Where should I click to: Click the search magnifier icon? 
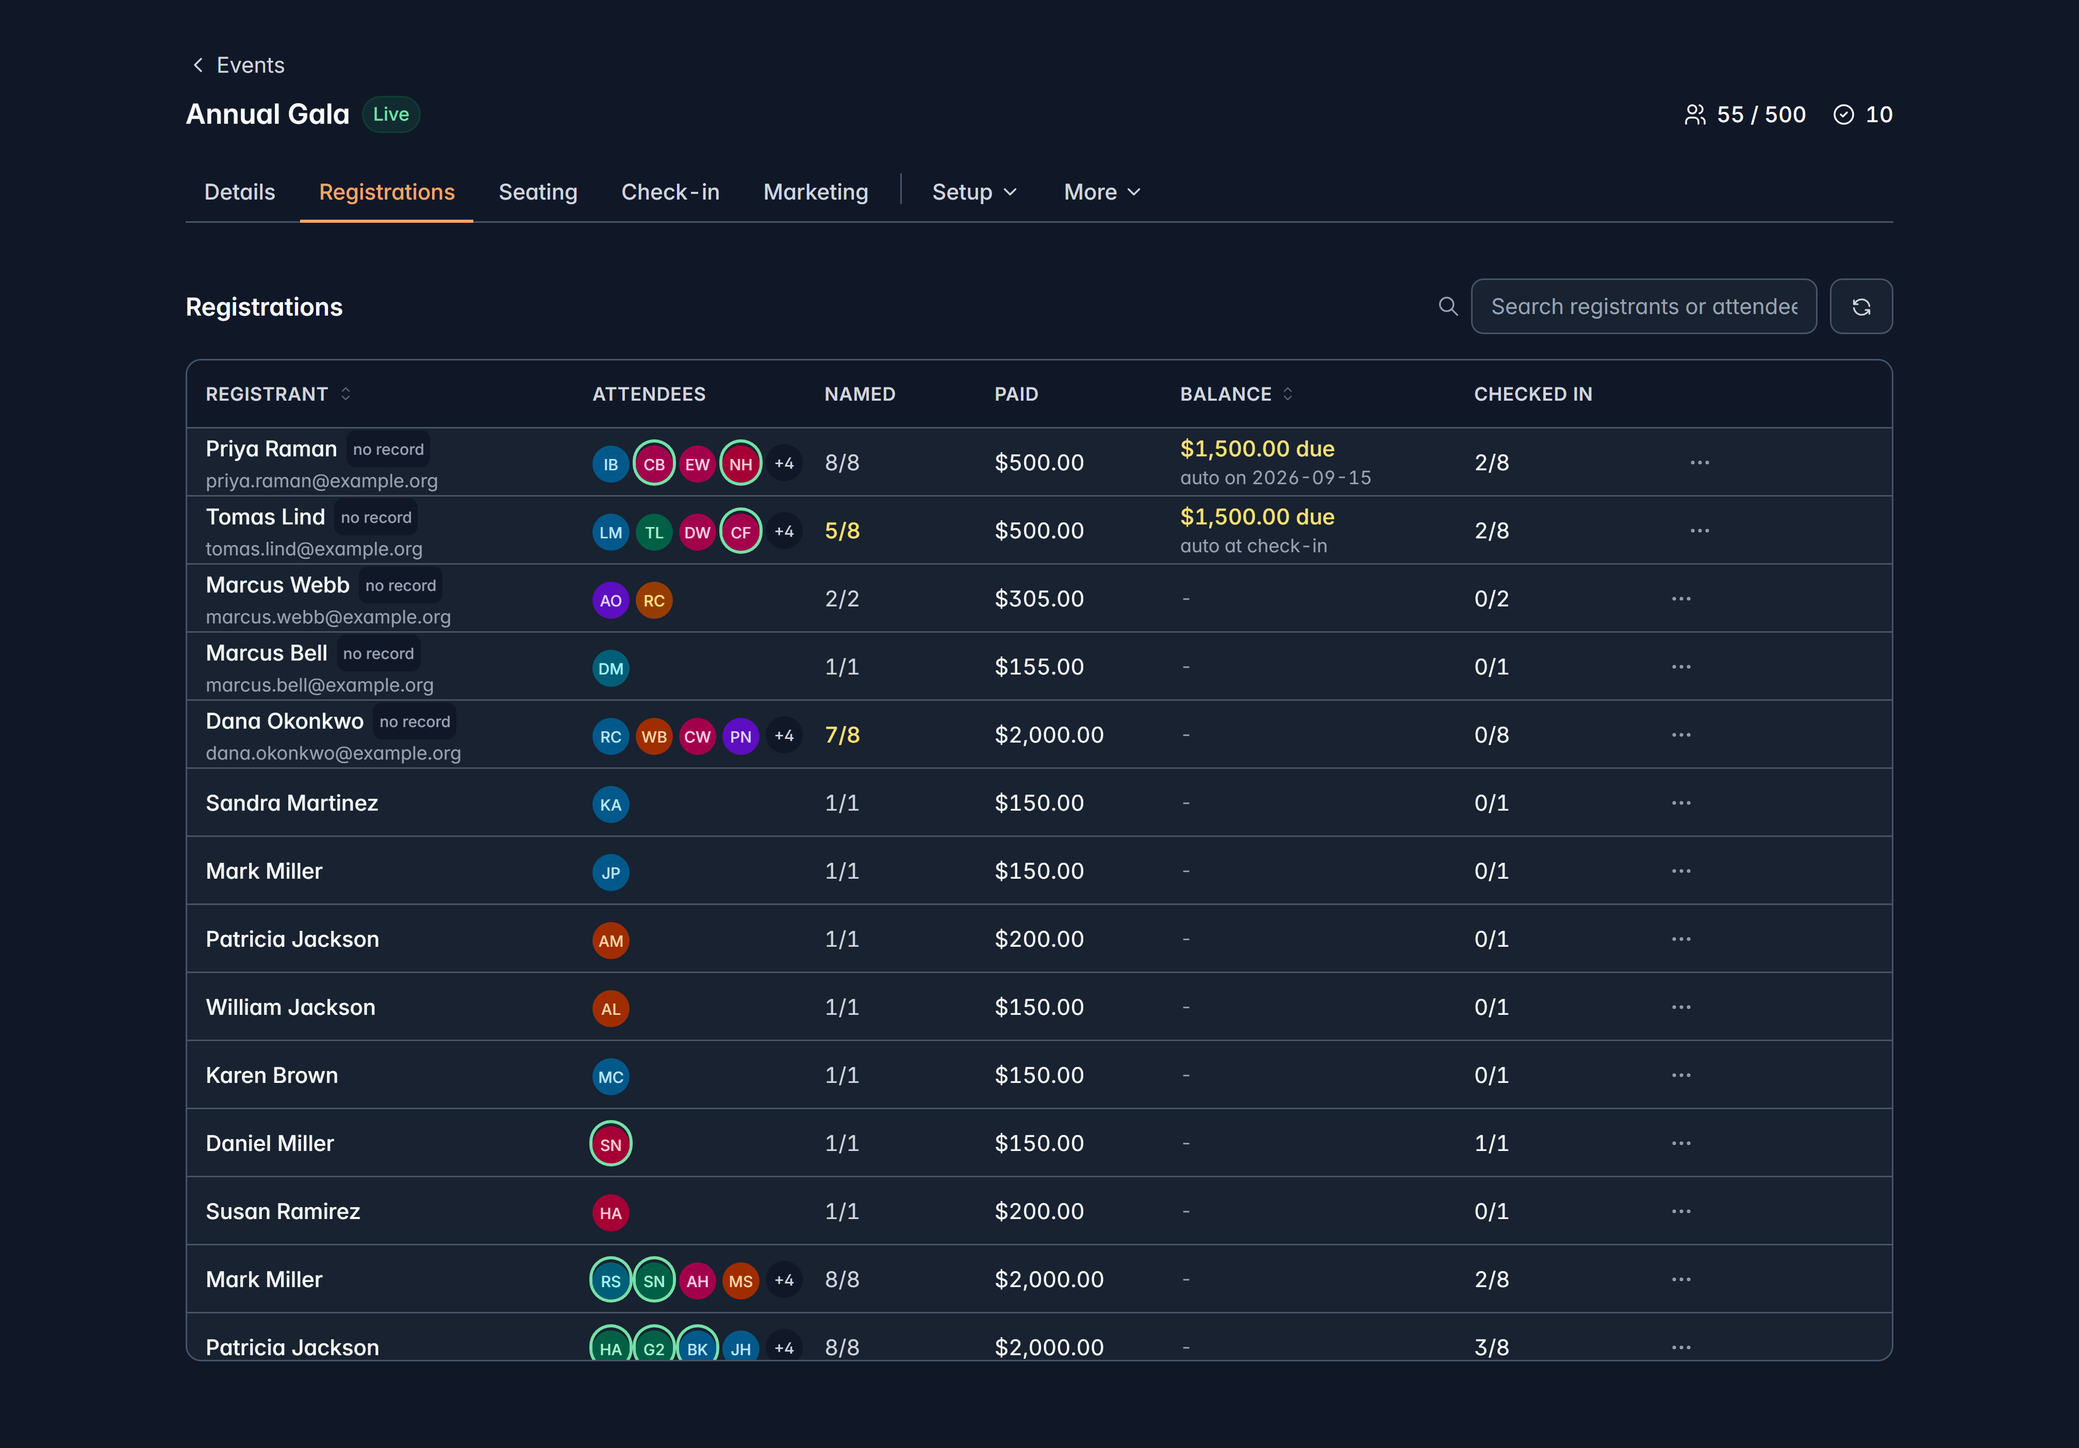(1448, 307)
